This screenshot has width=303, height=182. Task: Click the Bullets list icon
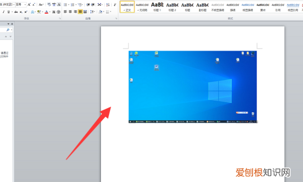point(65,5)
